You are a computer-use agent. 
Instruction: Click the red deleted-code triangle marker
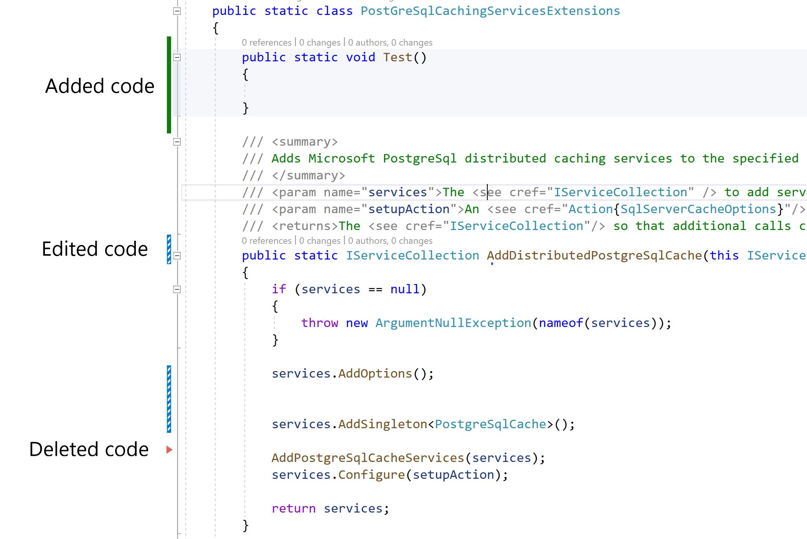click(169, 450)
